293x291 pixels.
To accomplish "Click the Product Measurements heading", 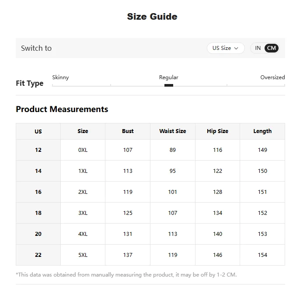I will (62, 109).
